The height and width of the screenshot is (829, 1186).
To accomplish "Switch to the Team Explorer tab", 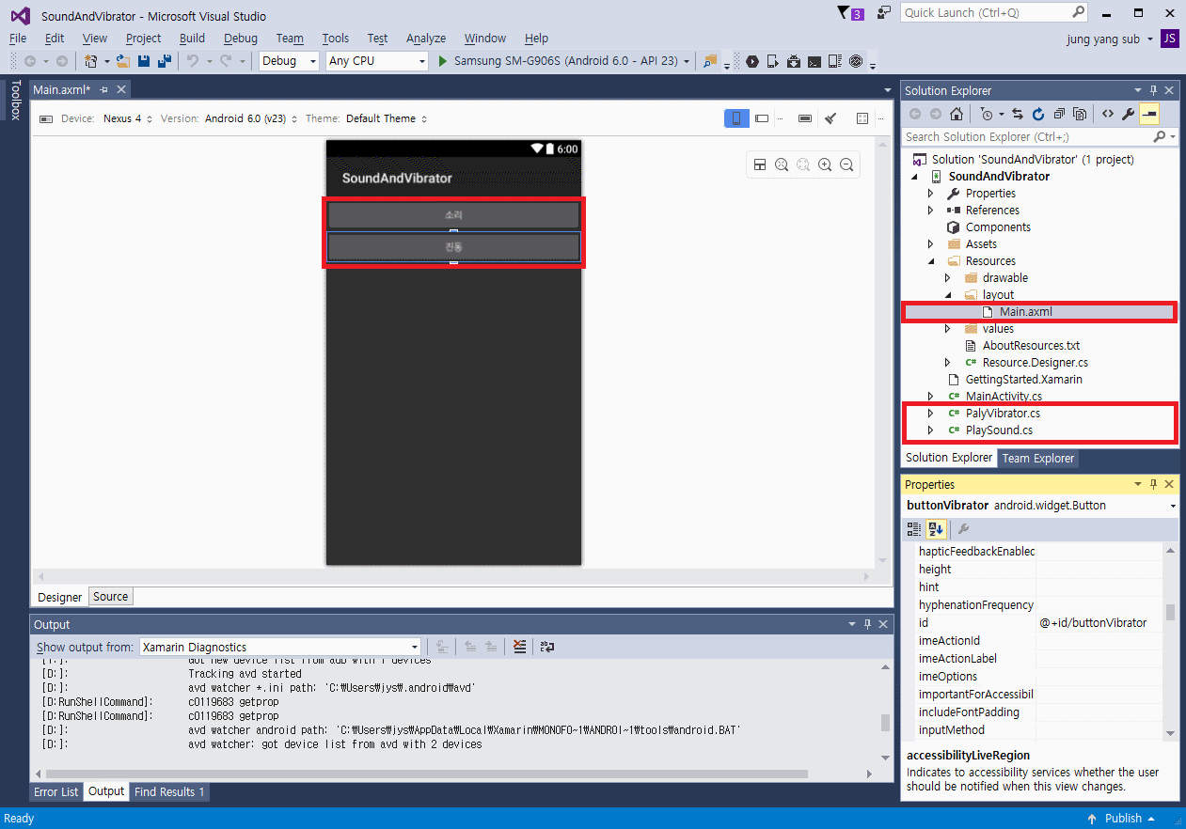I will (x=1037, y=459).
